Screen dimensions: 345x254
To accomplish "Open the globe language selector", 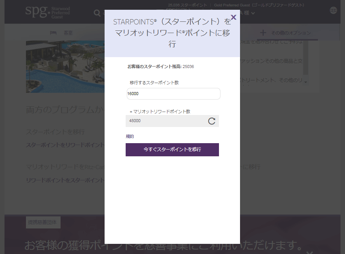I will pos(333,11).
